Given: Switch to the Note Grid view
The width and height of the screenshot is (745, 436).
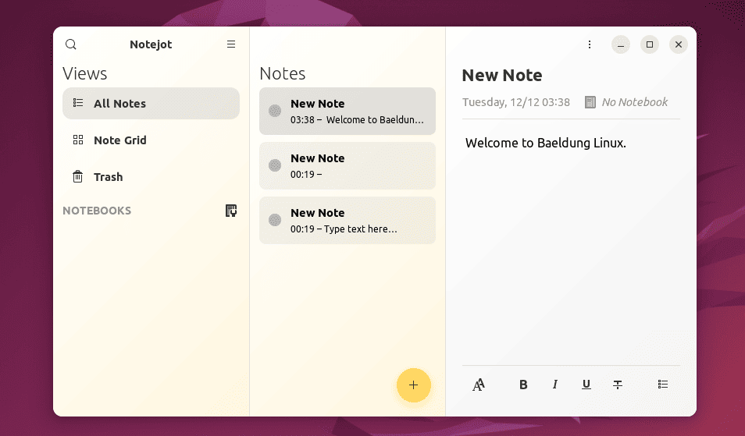Looking at the screenshot, I should click(151, 140).
